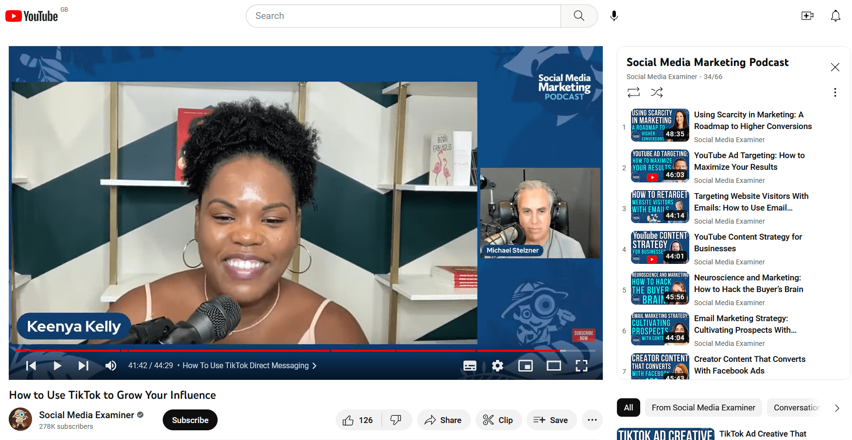This screenshot has height=440, width=852.
Task: Close the playlist panel
Action: point(835,67)
